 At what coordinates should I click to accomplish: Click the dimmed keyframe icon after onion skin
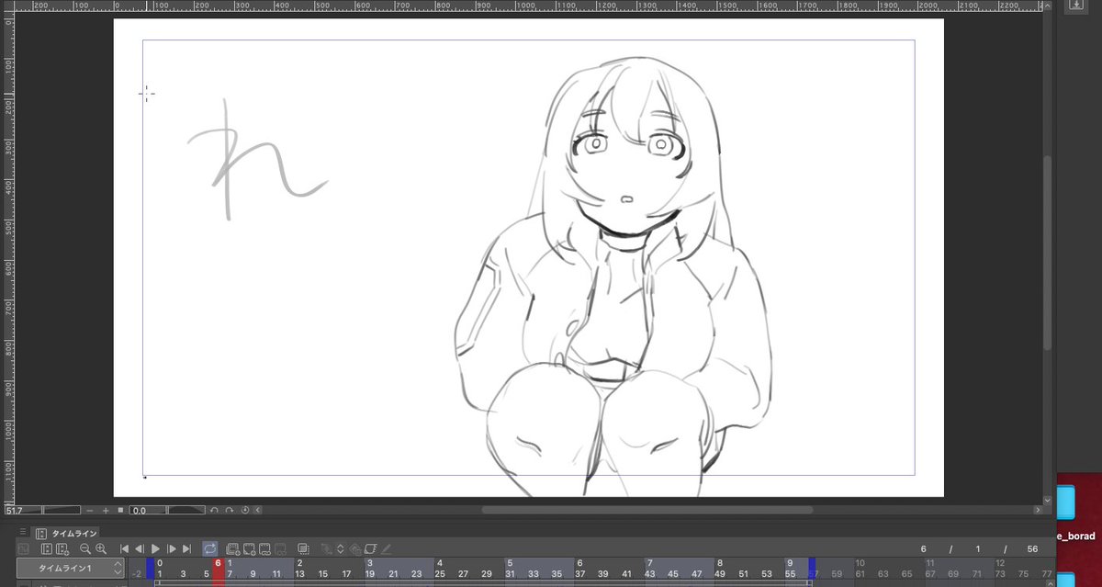pyautogui.click(x=326, y=548)
